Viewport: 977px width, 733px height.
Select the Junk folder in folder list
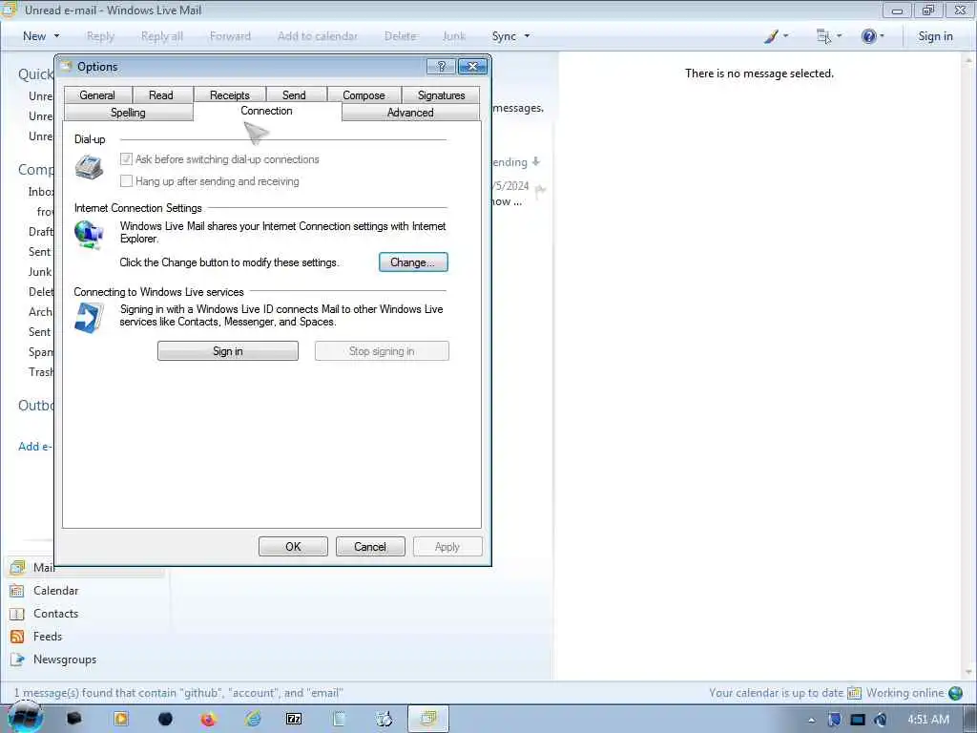coord(40,272)
